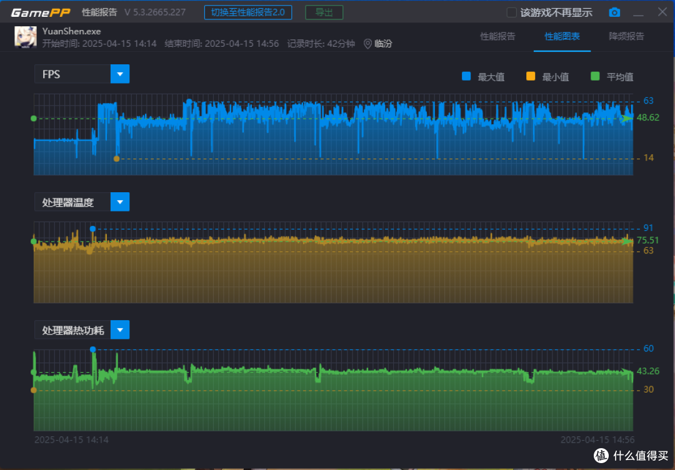Open the FPS metric dropdown arrow
This screenshot has width=675, height=470.
pos(120,74)
